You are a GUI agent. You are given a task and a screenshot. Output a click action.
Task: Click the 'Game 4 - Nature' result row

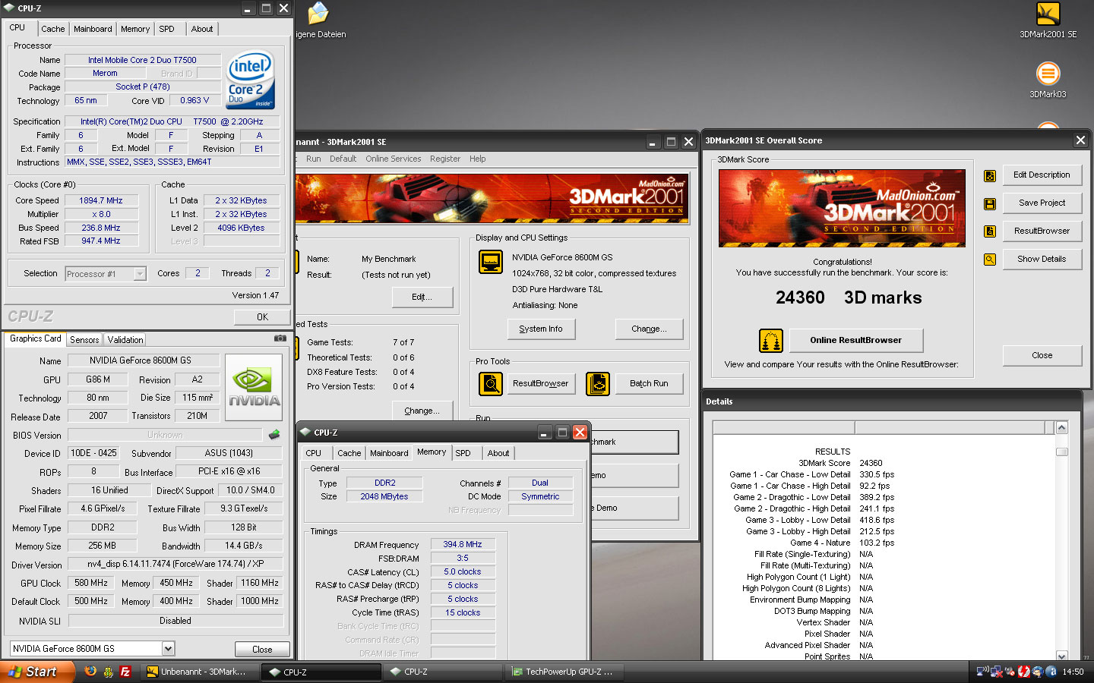point(842,543)
